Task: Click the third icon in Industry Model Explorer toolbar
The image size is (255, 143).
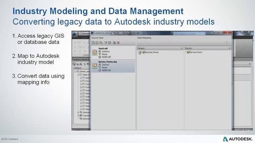Action: (80, 64)
